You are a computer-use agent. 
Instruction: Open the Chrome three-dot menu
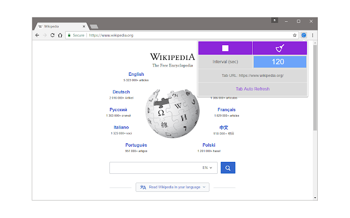312,35
